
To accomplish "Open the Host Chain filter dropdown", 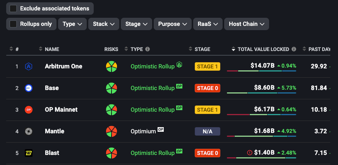I will pyautogui.click(x=247, y=24).
